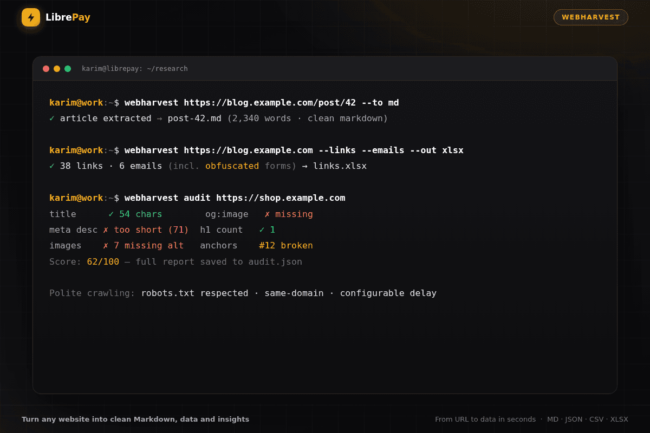Click 'robots.txt respected' text

click(x=194, y=293)
